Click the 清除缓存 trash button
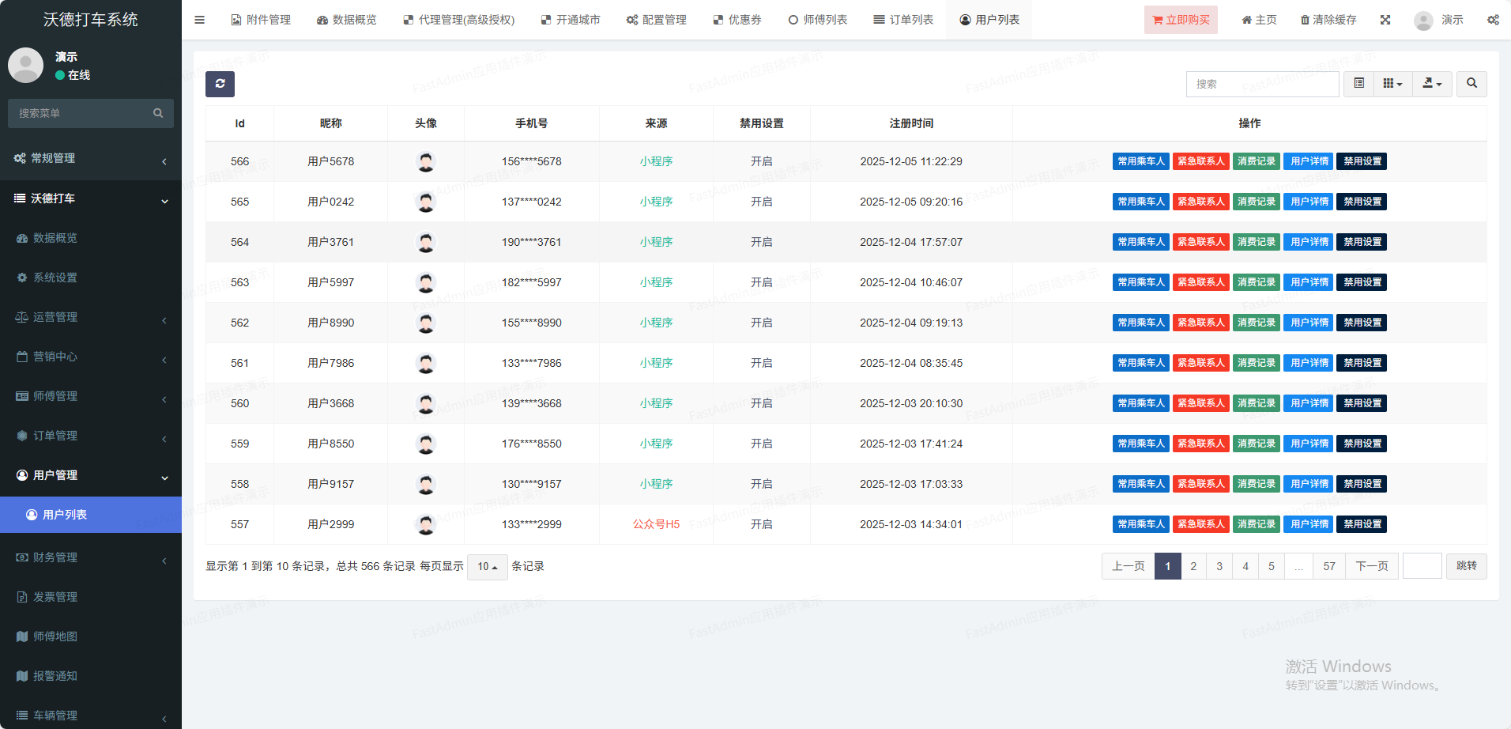The height and width of the screenshot is (729, 1511). point(1328,20)
